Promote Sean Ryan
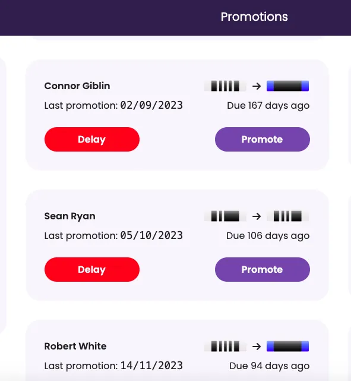351x381 pixels. [262, 269]
